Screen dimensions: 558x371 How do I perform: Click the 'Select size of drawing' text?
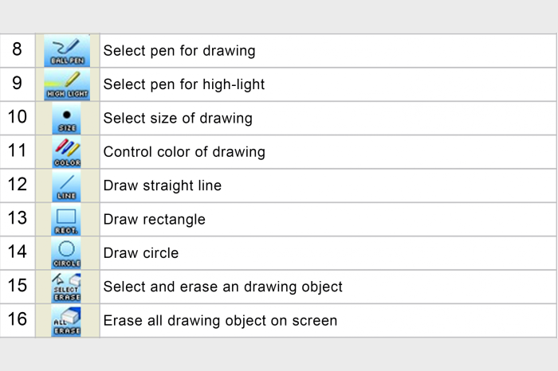coord(178,119)
